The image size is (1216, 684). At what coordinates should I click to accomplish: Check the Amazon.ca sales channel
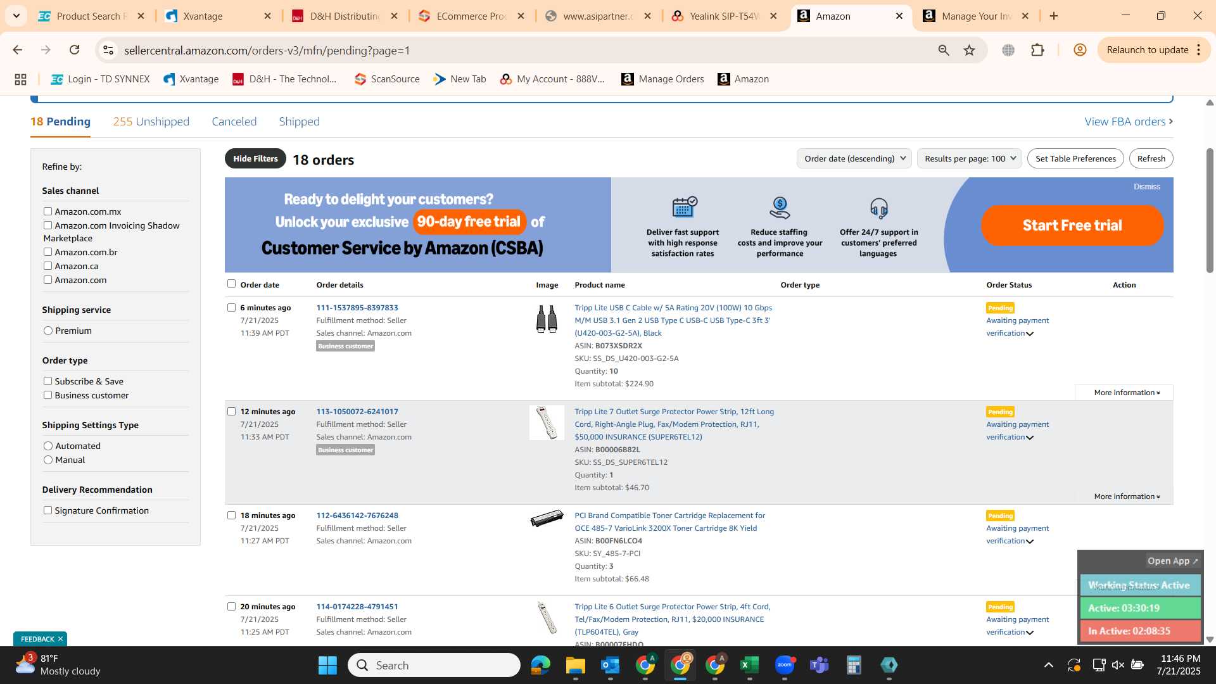tap(47, 265)
